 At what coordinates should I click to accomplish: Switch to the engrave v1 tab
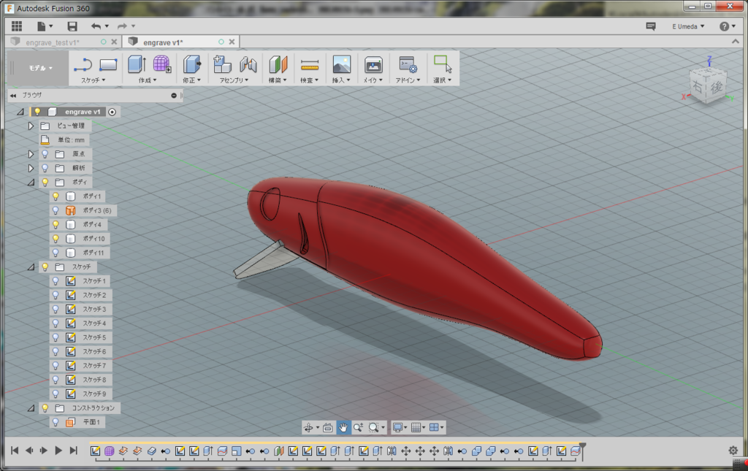coord(163,42)
